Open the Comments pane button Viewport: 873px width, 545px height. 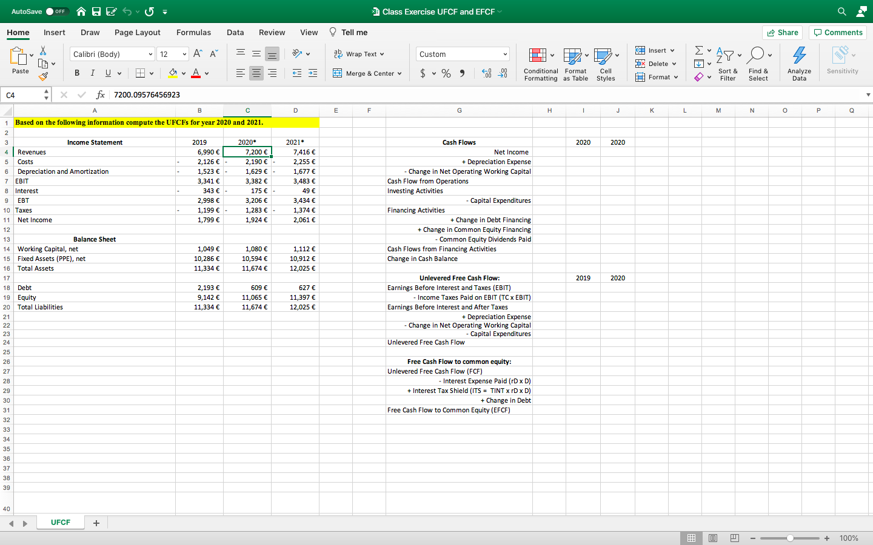(x=838, y=33)
